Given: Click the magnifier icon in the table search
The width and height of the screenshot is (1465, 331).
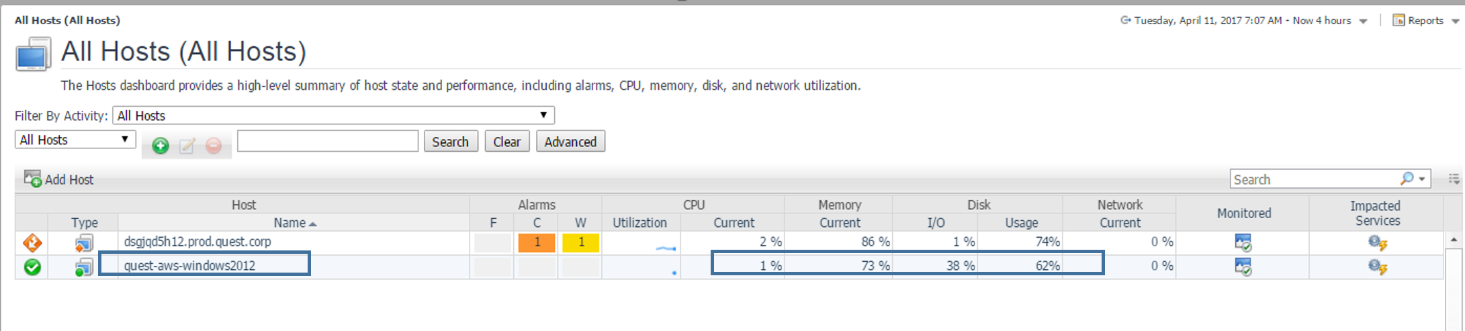Looking at the screenshot, I should [x=1407, y=179].
